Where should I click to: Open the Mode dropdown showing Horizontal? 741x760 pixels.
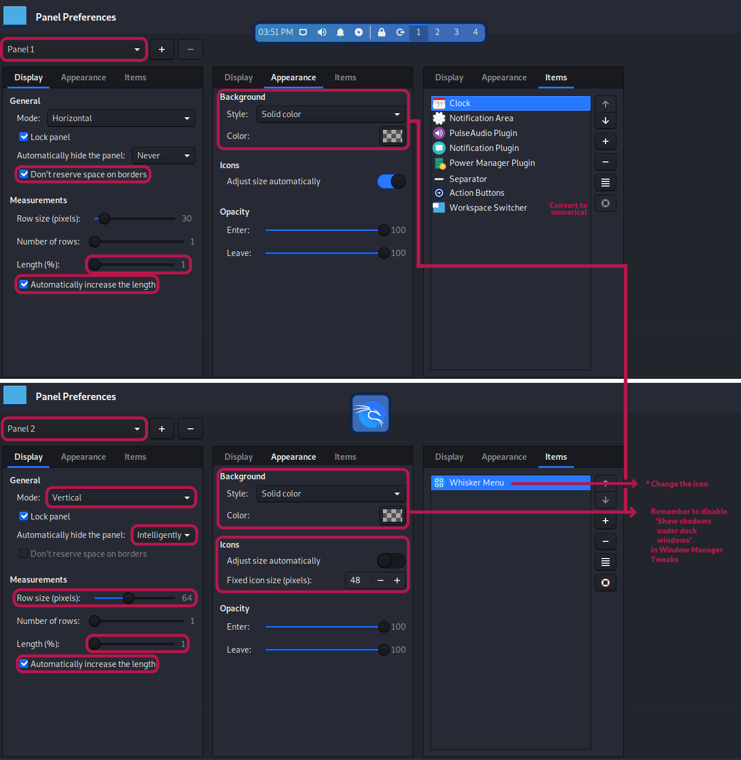point(121,118)
